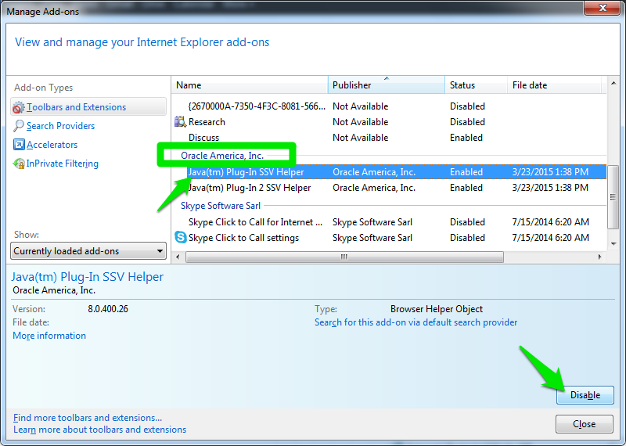The image size is (626, 446).
Task: Click the Search Providers magnifier icon
Action: [18, 126]
